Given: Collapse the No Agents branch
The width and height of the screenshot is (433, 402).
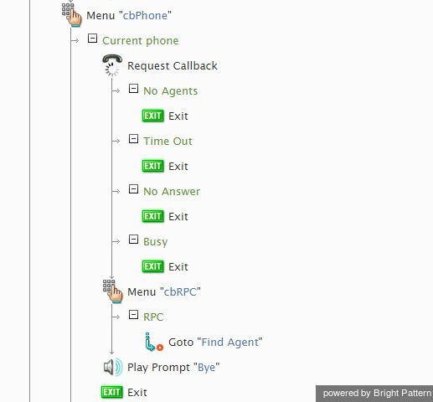Looking at the screenshot, I should tap(133, 89).
